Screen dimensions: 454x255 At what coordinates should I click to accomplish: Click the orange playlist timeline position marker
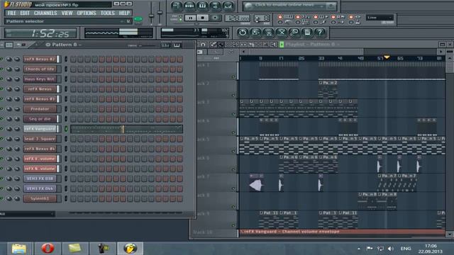[x=387, y=57]
